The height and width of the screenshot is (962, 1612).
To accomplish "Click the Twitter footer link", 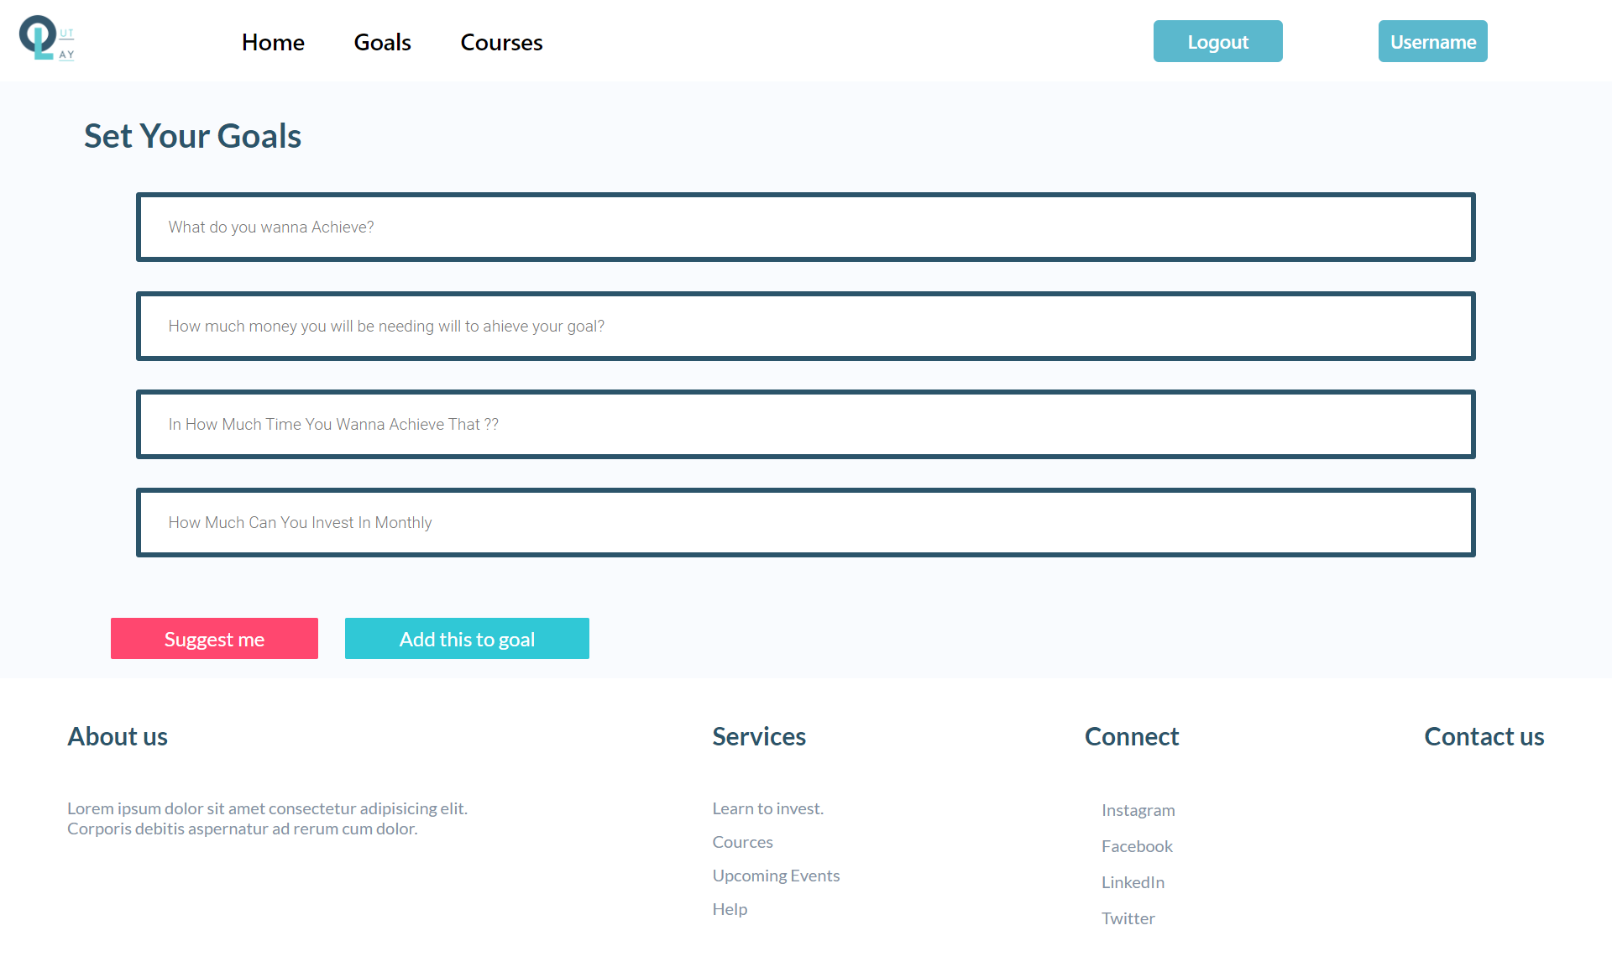I will coord(1128,918).
